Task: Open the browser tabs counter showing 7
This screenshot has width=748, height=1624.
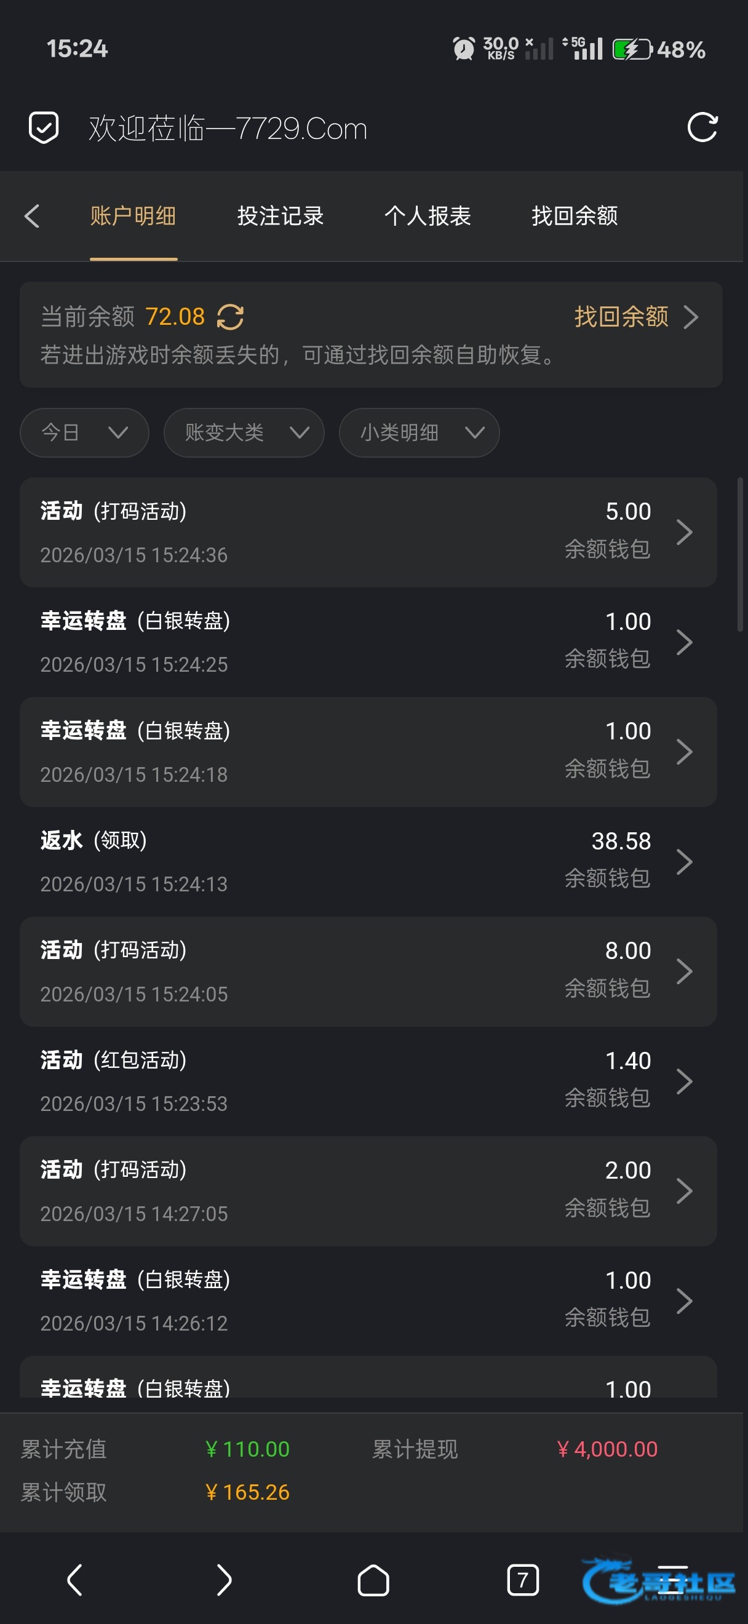Action: point(522,1580)
